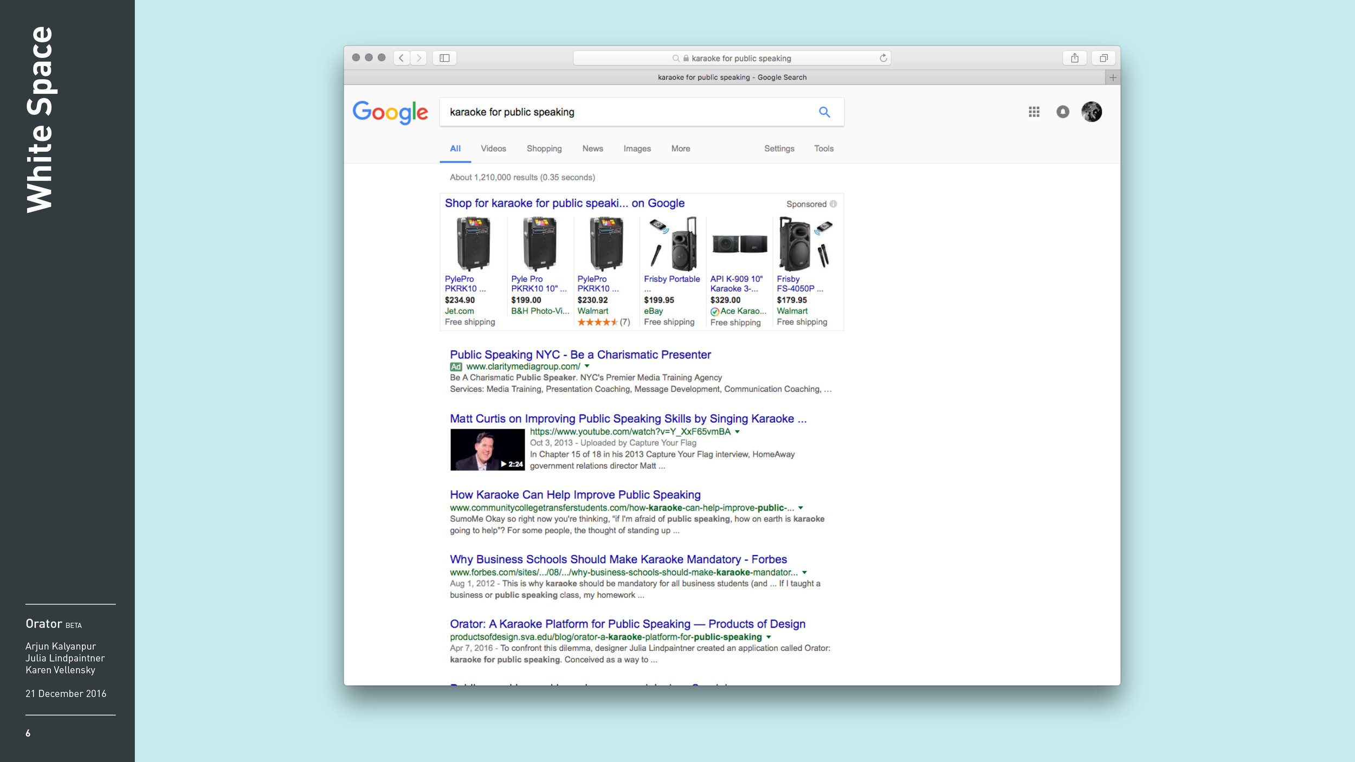Screen dimensions: 1355x762
Task: Go back with Safari's back arrow
Action: (401, 58)
